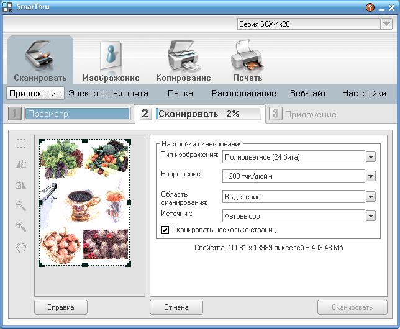Image resolution: width=400 pixels, height=329 pixels.
Task: Click the Справка button
Action: 61,307
